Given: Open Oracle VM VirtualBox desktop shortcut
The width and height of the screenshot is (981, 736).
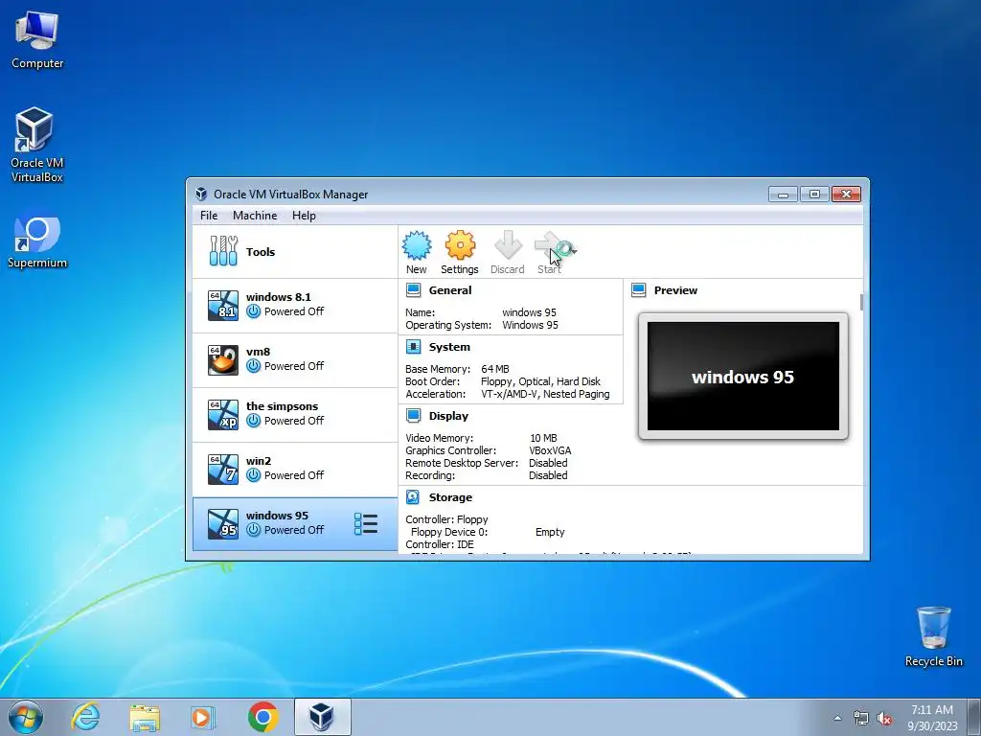Looking at the screenshot, I should coord(37,146).
